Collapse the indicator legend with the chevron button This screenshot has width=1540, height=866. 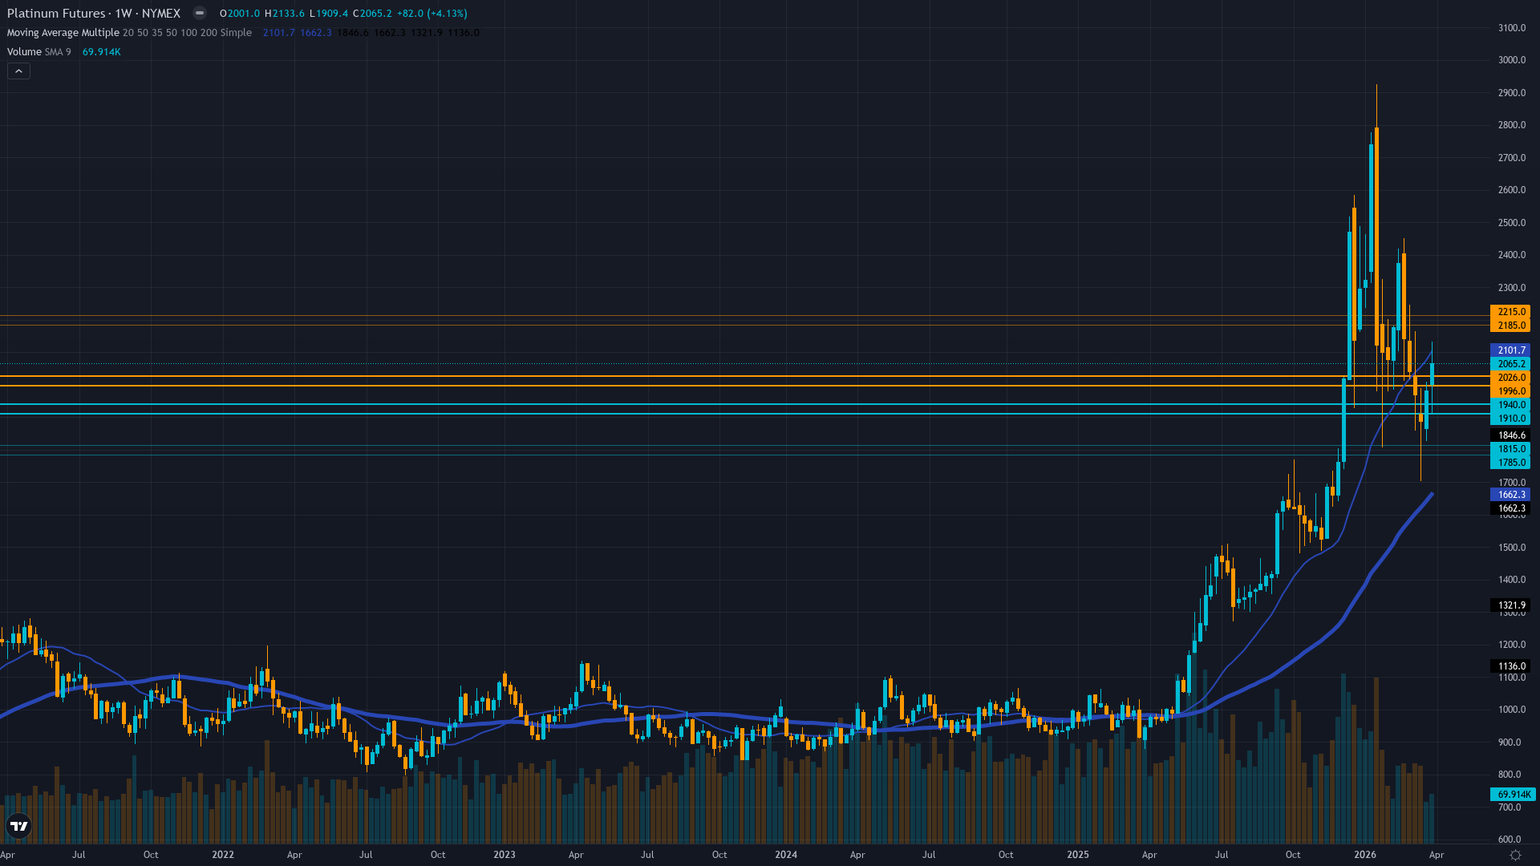[18, 71]
